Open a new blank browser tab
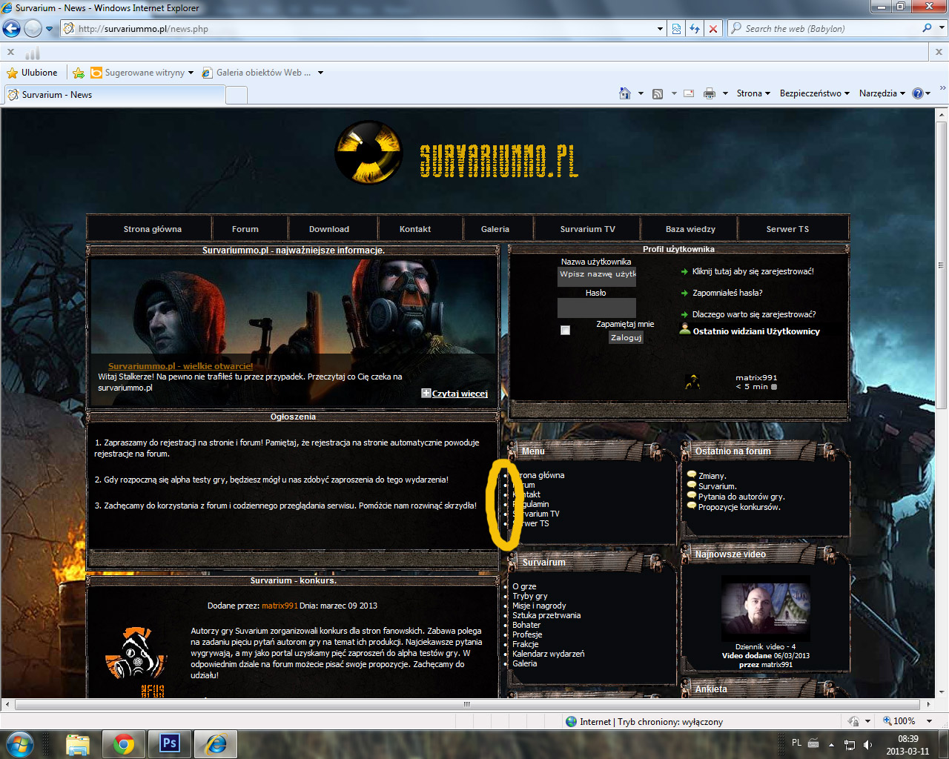Screen dimensions: 949x759 236,95
